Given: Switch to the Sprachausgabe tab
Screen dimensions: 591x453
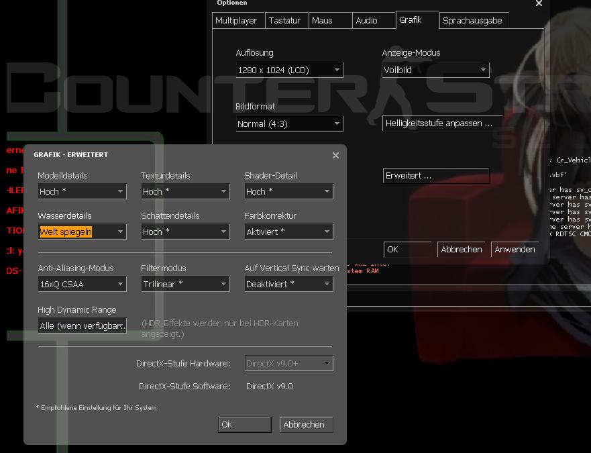Looking at the screenshot, I should point(474,20).
